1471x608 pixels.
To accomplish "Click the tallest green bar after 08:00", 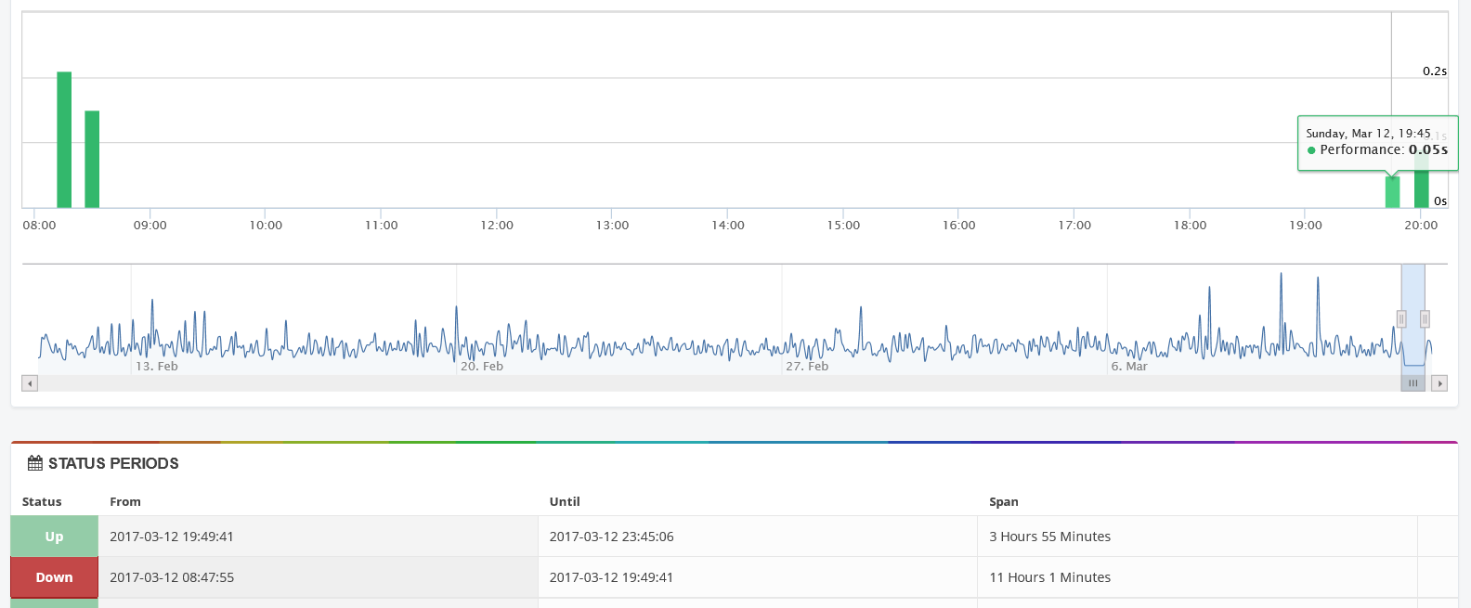I will tap(64, 139).
